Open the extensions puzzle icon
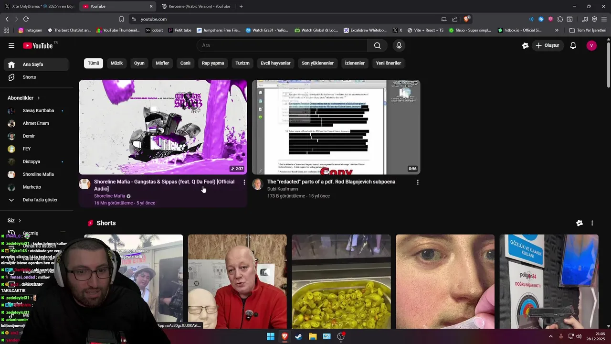Viewport: 611px width, 344px height. click(560, 19)
